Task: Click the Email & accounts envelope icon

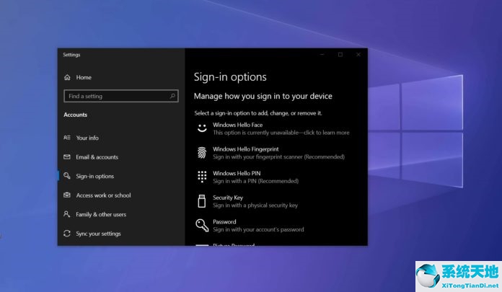Action: coord(67,157)
